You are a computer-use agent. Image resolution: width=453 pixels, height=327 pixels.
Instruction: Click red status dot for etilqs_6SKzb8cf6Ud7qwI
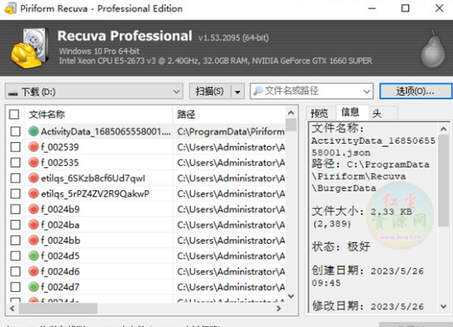pyautogui.click(x=34, y=178)
